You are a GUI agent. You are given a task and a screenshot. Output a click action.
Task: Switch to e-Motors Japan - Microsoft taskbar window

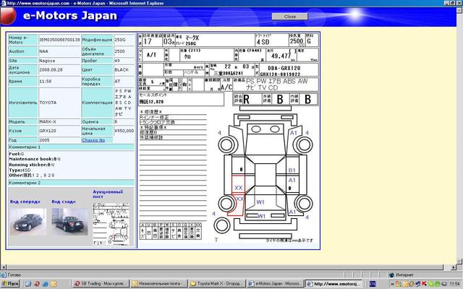click(275, 284)
